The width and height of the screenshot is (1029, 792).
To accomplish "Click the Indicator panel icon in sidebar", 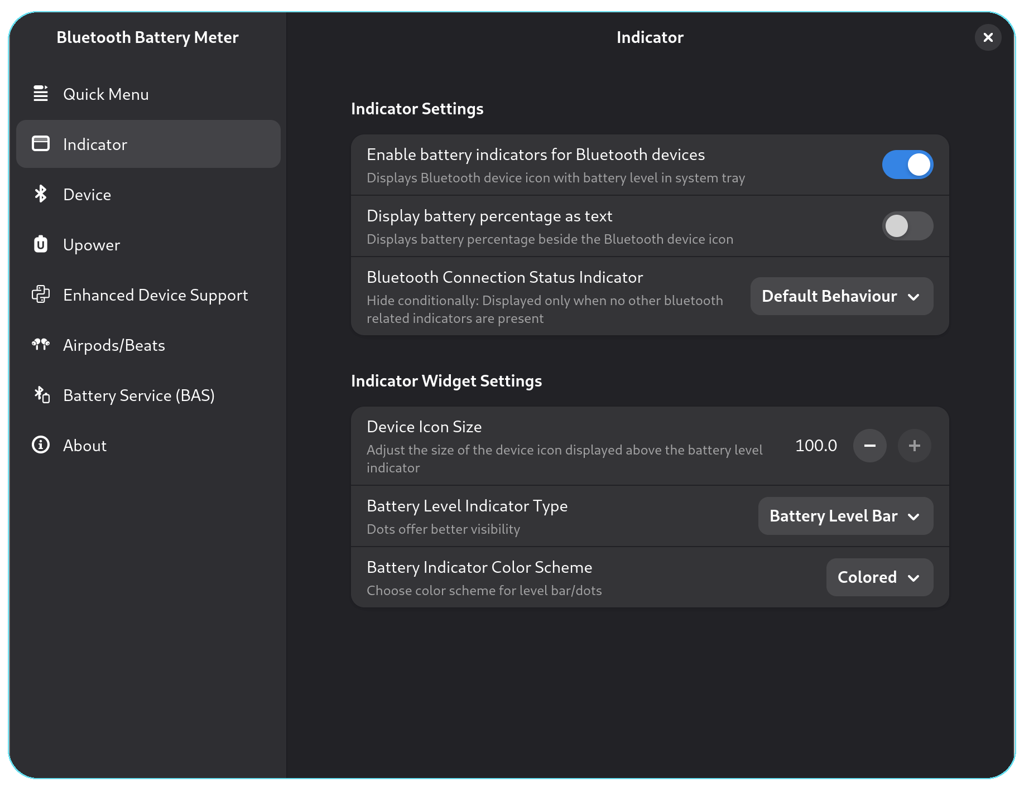I will coord(41,144).
